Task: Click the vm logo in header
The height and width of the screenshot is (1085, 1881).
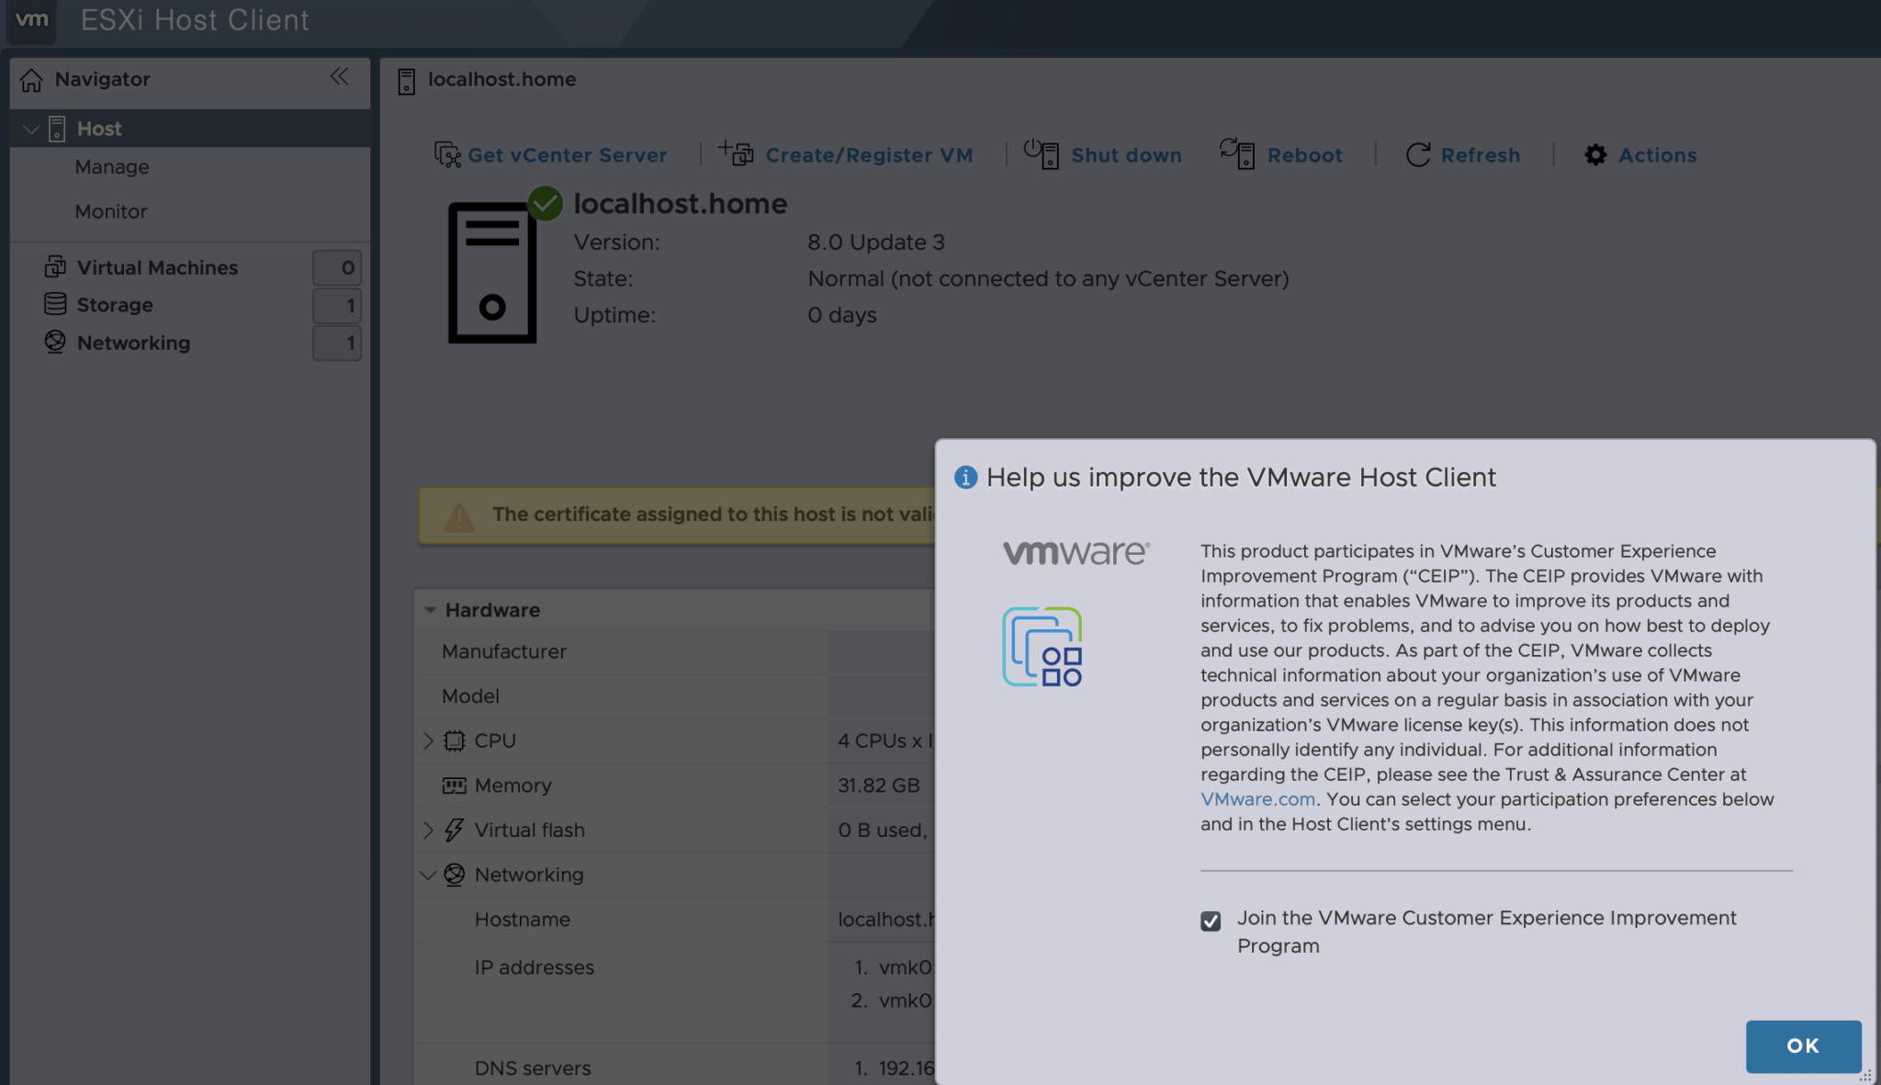Action: [x=32, y=20]
